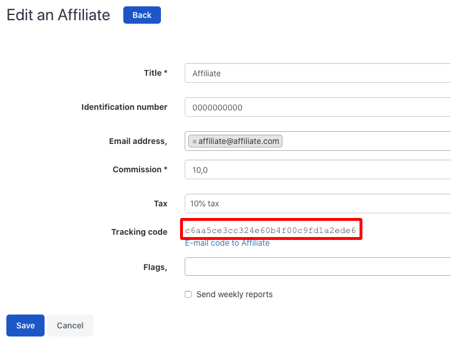Open the Tax dropdown showing 10% tax

pos(318,204)
